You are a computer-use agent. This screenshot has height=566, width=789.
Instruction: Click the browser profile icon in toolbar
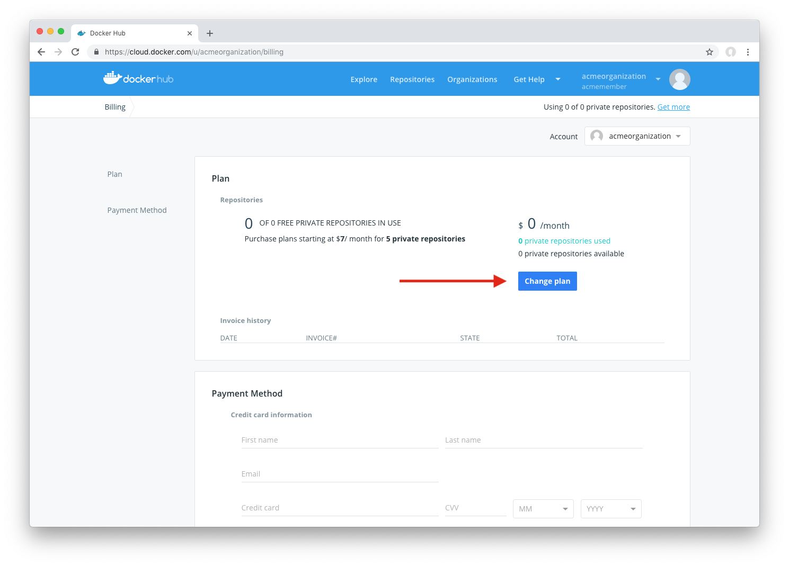click(x=731, y=52)
